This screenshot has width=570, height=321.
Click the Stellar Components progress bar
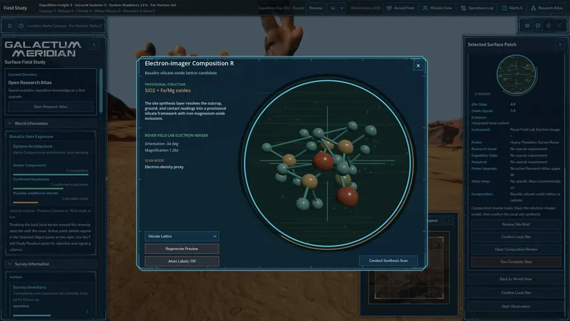point(50,174)
